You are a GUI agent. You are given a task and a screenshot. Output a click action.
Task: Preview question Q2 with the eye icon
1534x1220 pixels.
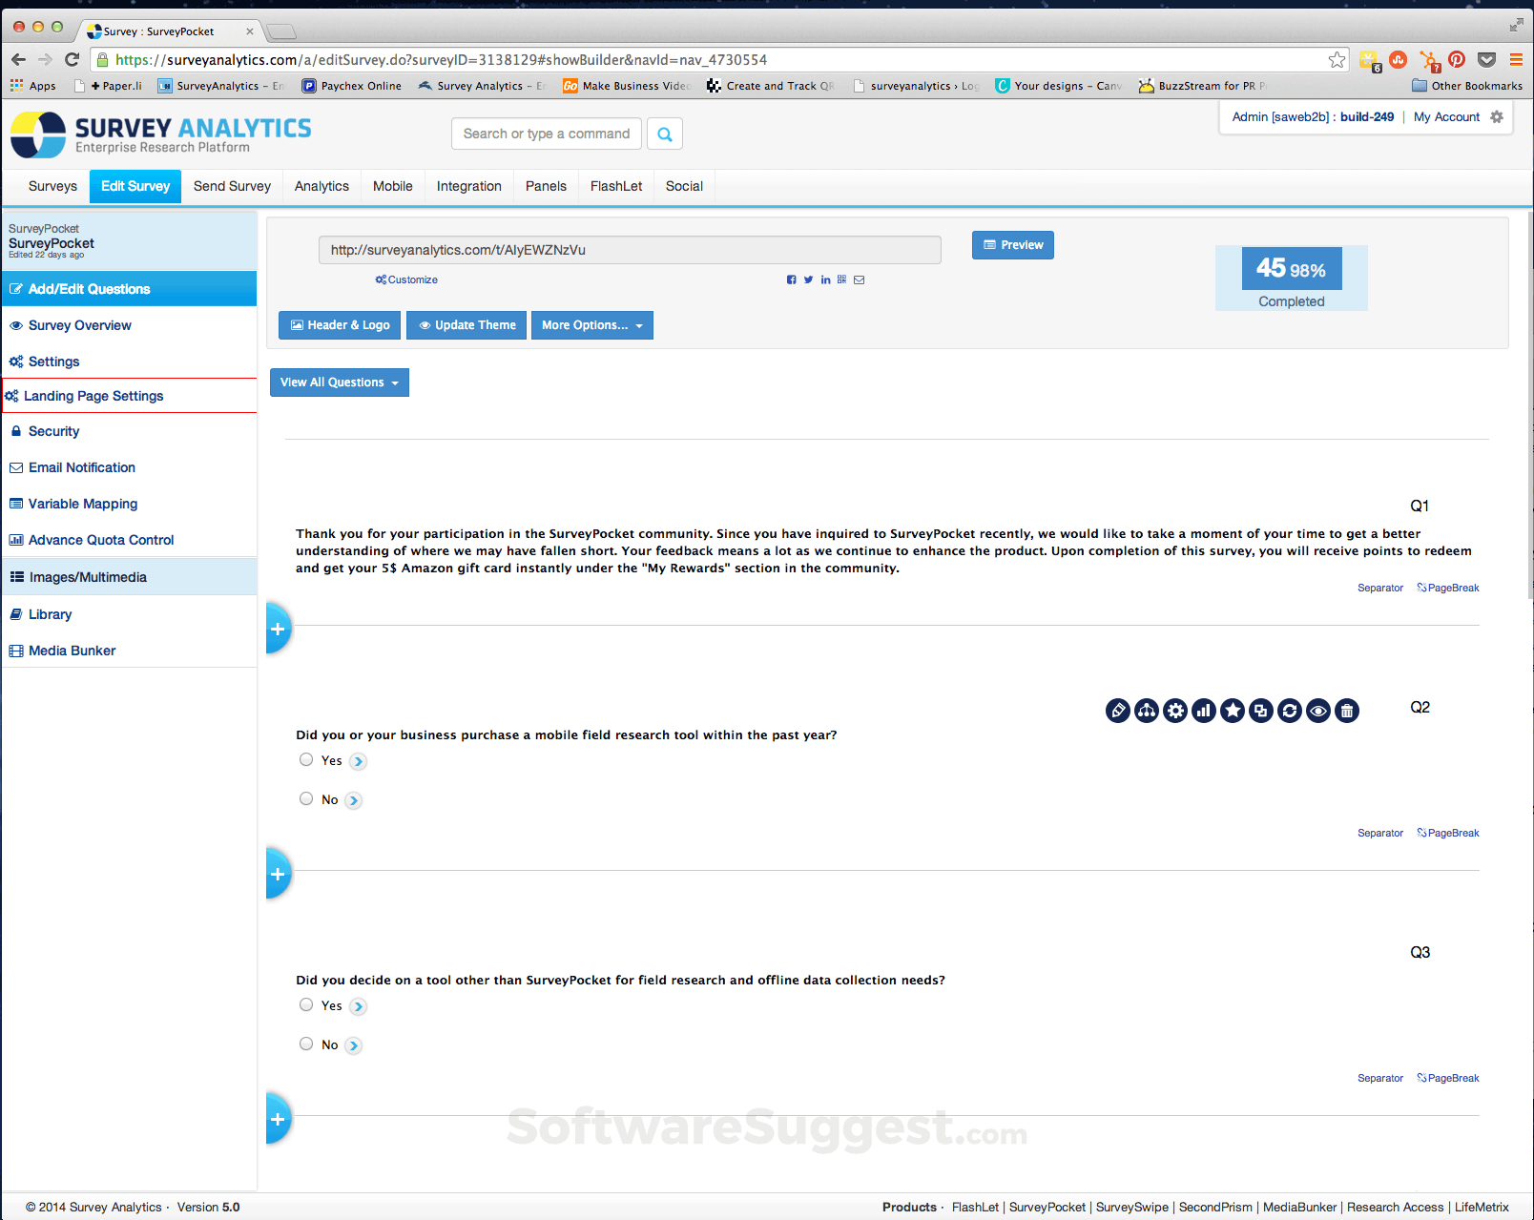pos(1318,711)
